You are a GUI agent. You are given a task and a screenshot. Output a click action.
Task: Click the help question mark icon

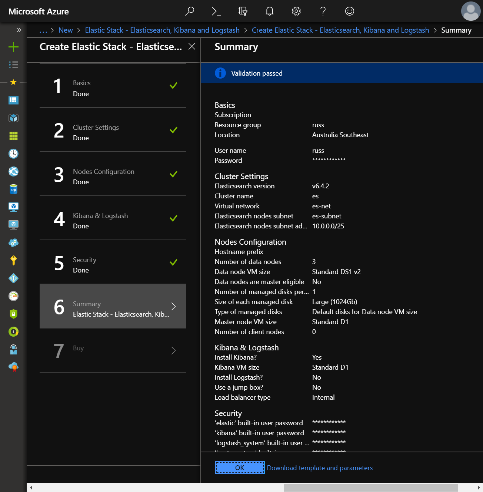tap(323, 11)
